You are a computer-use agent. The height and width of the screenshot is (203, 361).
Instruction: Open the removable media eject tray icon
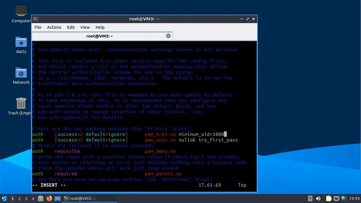point(310,198)
